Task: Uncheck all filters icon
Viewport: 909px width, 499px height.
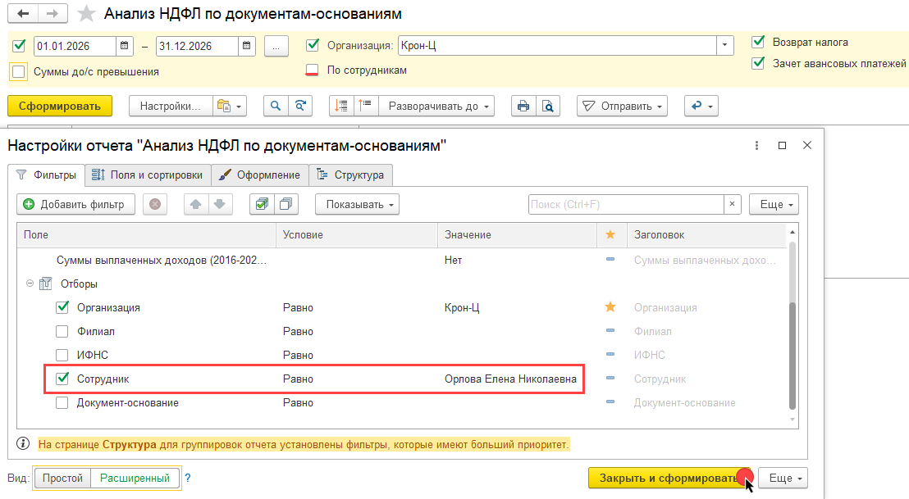Action: [285, 204]
